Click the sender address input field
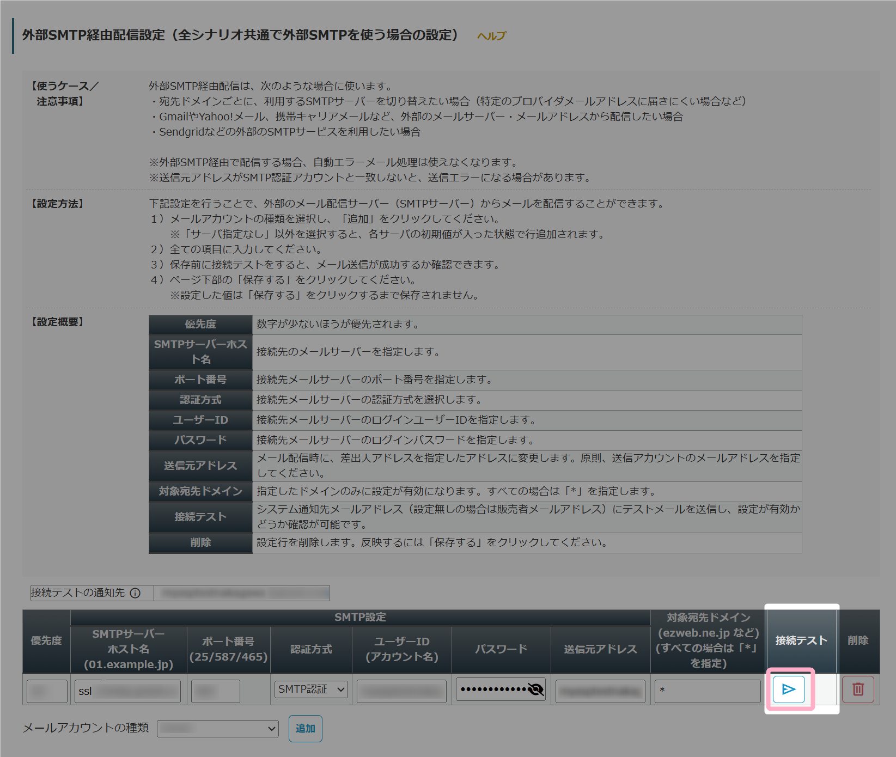The height and width of the screenshot is (757, 896). [600, 691]
